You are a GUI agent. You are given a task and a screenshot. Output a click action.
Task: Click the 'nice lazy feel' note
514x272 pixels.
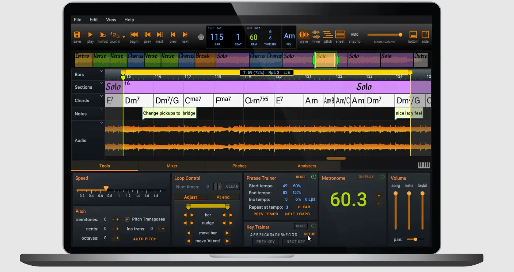click(409, 113)
